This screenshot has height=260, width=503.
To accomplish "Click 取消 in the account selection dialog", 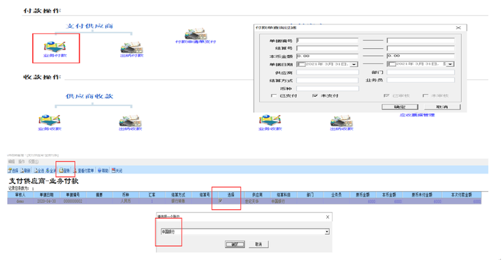I will (x=258, y=244).
